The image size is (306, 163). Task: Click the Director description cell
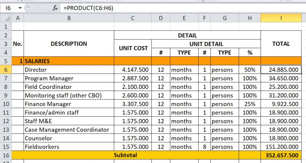(69, 70)
